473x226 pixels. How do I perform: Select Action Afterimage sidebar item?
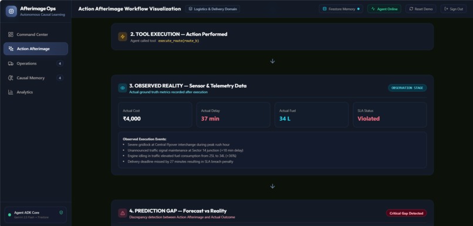tap(36, 49)
